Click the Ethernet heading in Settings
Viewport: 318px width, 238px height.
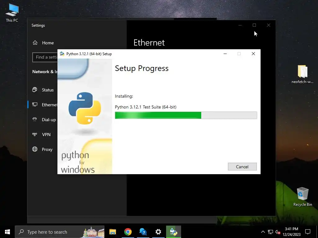point(149,43)
